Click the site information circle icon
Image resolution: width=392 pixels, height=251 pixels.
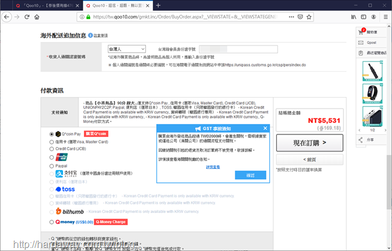coord(81,17)
